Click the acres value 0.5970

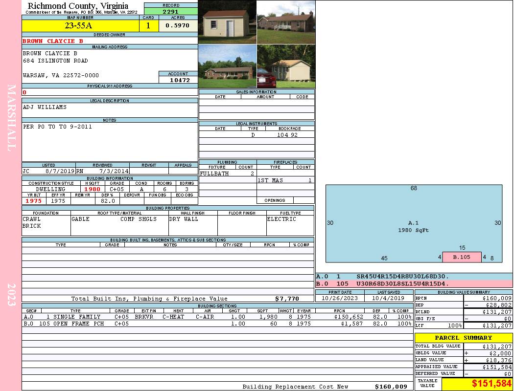[x=178, y=25]
